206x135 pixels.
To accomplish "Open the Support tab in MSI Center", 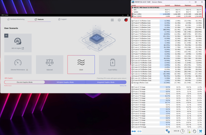I will click(x=62, y=19).
